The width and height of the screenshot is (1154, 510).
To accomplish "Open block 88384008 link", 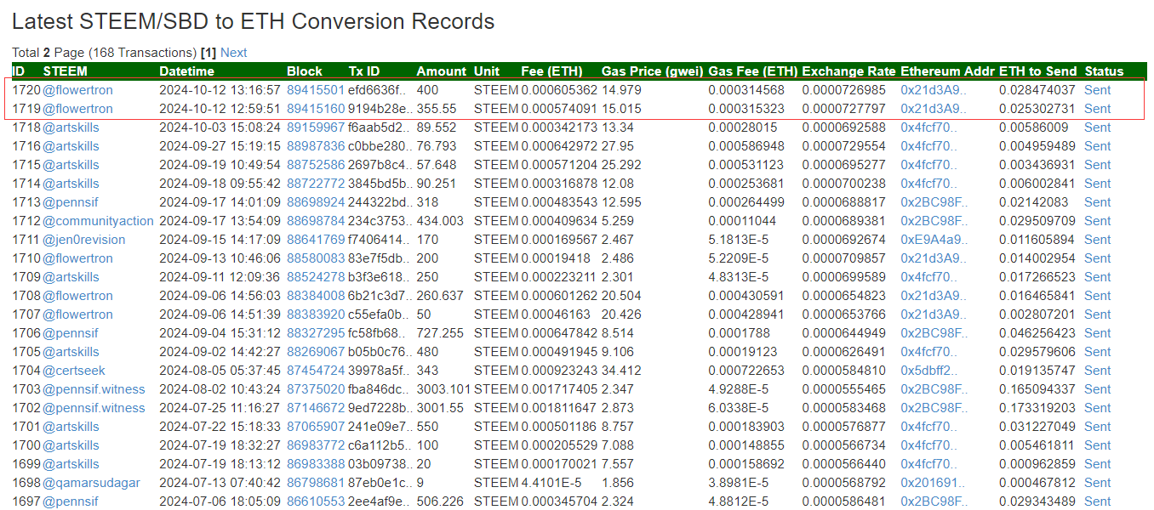I will (316, 296).
